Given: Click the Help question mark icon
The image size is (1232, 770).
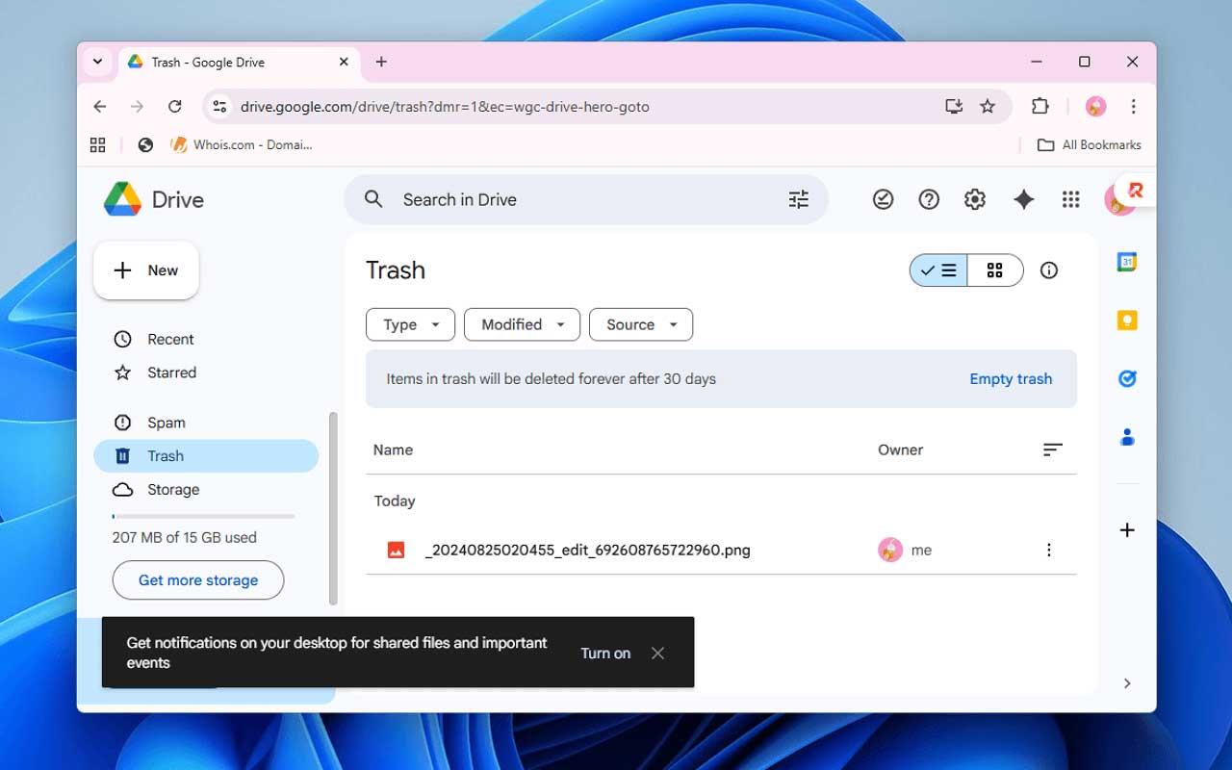Looking at the screenshot, I should point(929,199).
